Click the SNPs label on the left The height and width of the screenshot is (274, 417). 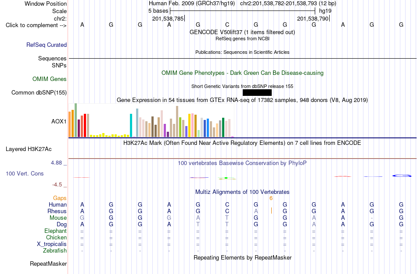59,65
